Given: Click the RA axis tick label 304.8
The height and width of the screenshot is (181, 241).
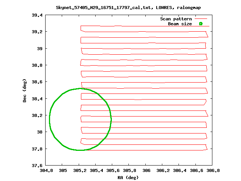Looking at the screenshot, I should tap(46, 170).
